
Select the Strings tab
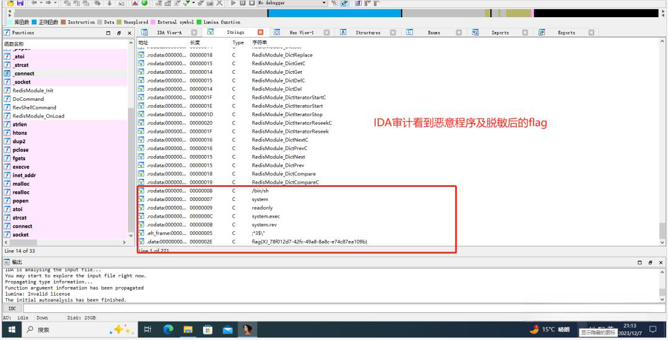click(235, 32)
